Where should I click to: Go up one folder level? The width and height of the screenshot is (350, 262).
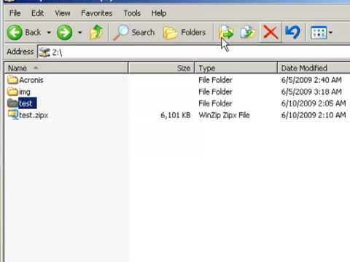(x=96, y=32)
